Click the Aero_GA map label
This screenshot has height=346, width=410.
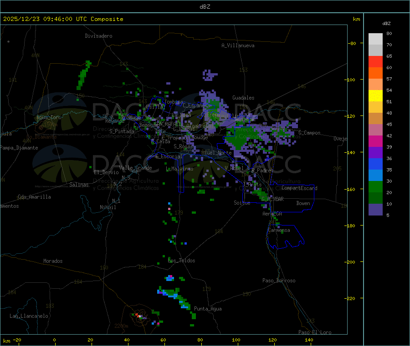(x=272, y=214)
